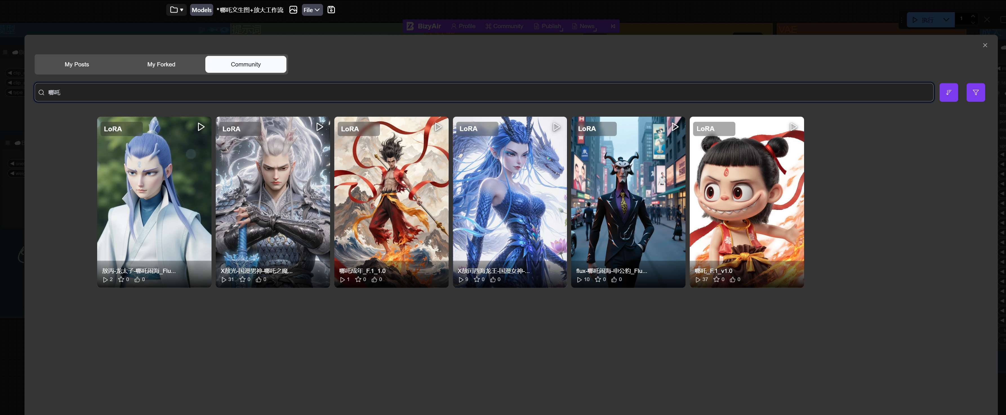The height and width of the screenshot is (415, 1006).
Task: Expand the File dropdown menu
Action: coord(312,10)
